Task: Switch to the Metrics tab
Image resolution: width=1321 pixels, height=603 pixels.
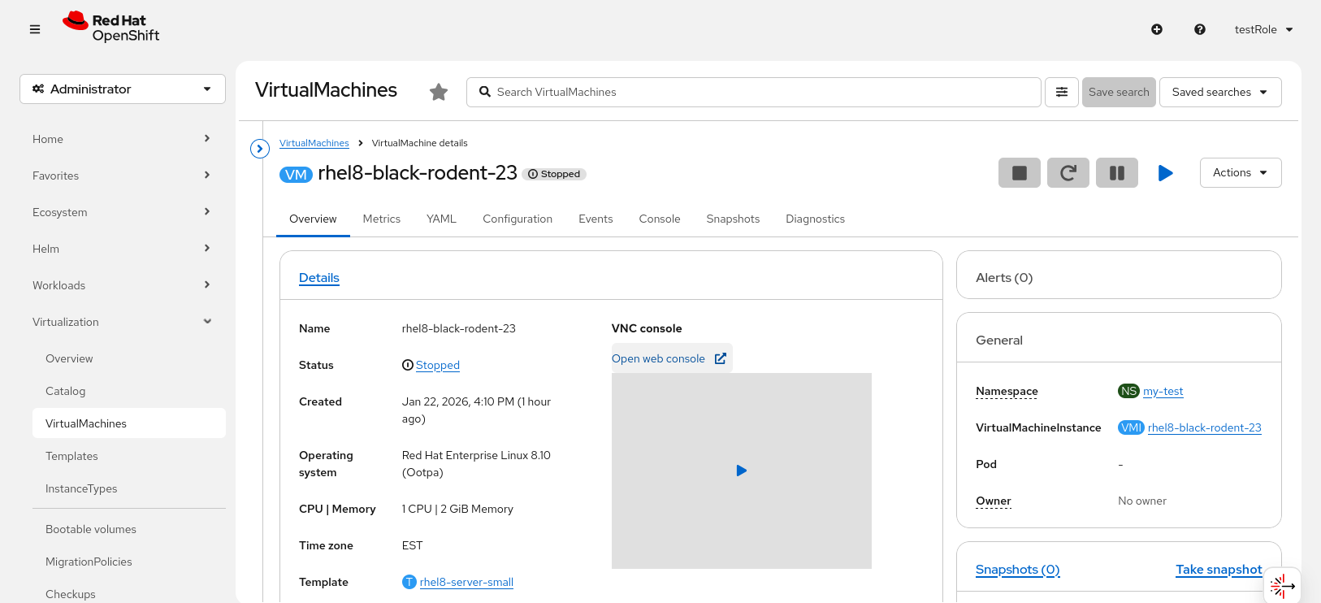Action: (382, 219)
